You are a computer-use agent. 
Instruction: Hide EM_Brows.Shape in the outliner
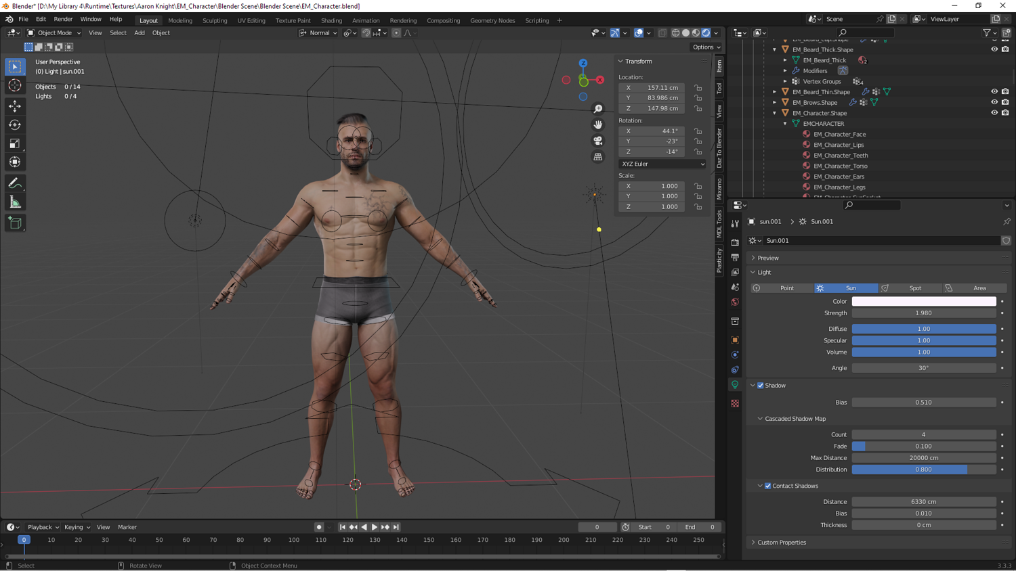click(x=994, y=102)
